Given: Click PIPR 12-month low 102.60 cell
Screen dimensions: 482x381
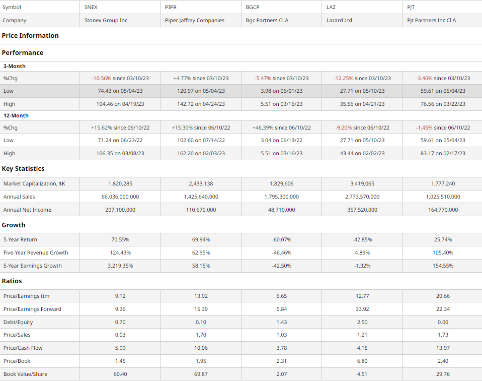Looking at the screenshot, I should coord(201,140).
